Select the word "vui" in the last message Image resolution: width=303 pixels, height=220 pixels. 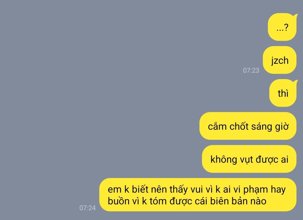point(197,190)
